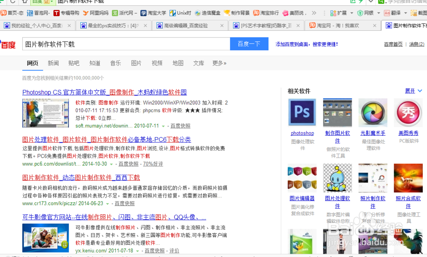Click the home icon in the browser toolbar
Screen dimensions: 427x257
click(24, 2)
